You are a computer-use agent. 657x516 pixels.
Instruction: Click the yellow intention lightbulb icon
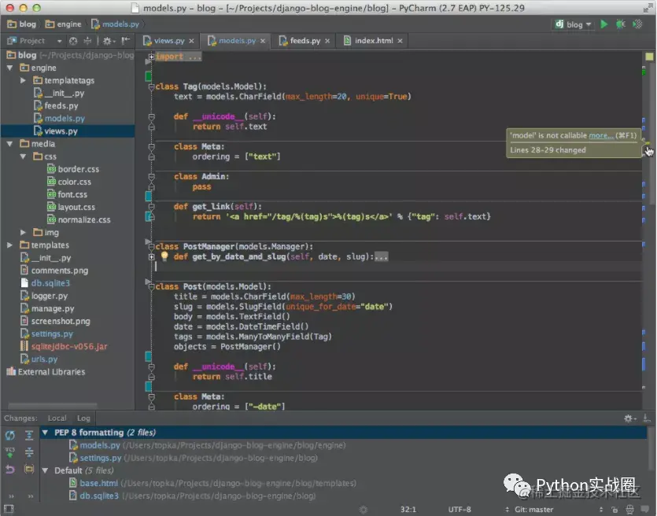tap(164, 256)
